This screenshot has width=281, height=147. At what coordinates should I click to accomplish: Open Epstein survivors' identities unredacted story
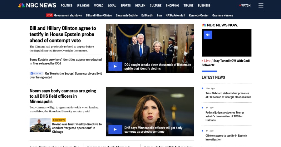point(66,61)
